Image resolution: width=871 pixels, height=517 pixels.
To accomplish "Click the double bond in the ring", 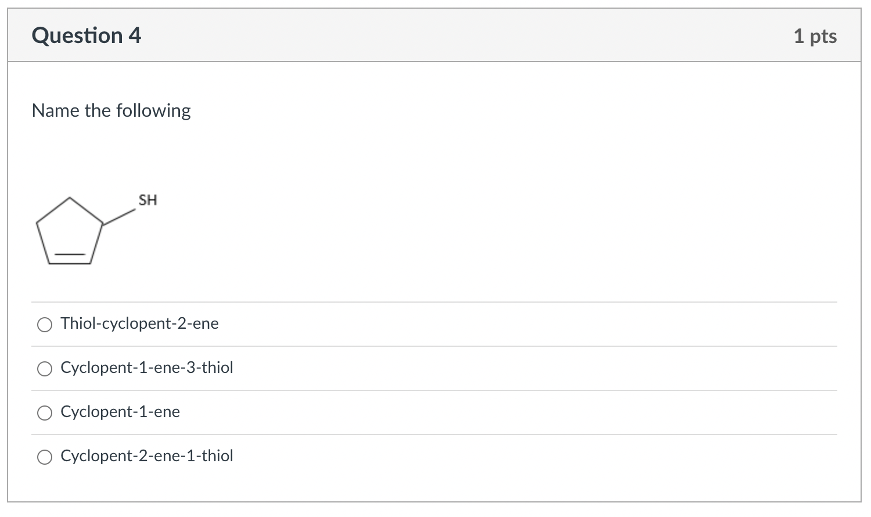I will [x=70, y=260].
